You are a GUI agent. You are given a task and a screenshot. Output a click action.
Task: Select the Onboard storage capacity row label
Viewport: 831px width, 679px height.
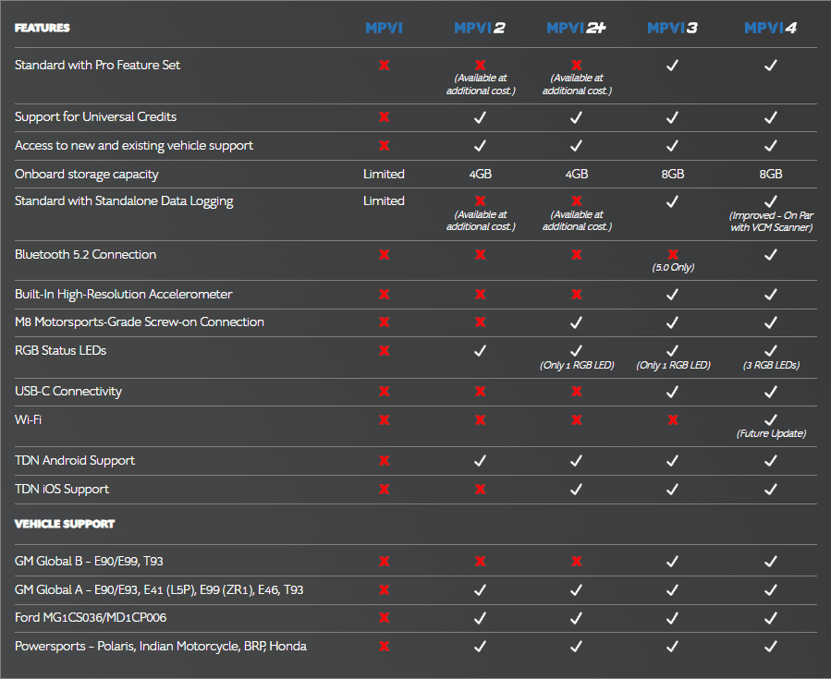[86, 175]
